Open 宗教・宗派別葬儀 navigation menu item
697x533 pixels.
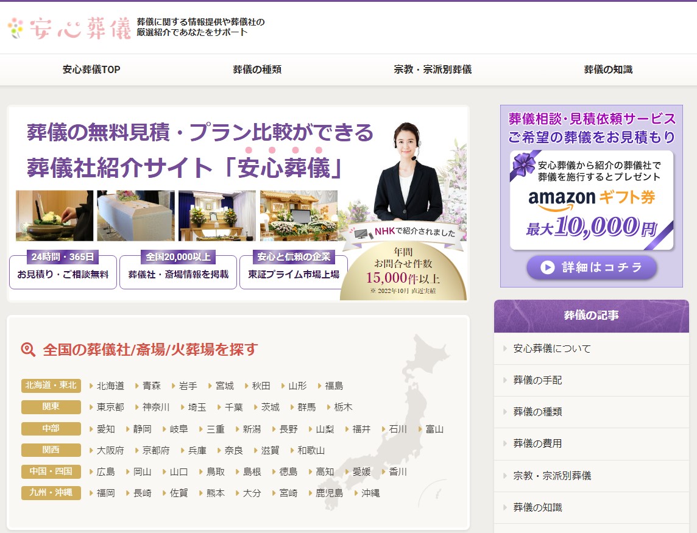433,69
